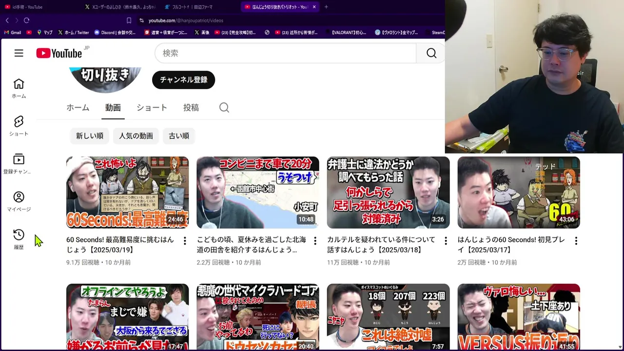624x351 pixels.
Task: Play the 20:40 マイクラハードコア thumbnail
Action: pos(258,317)
